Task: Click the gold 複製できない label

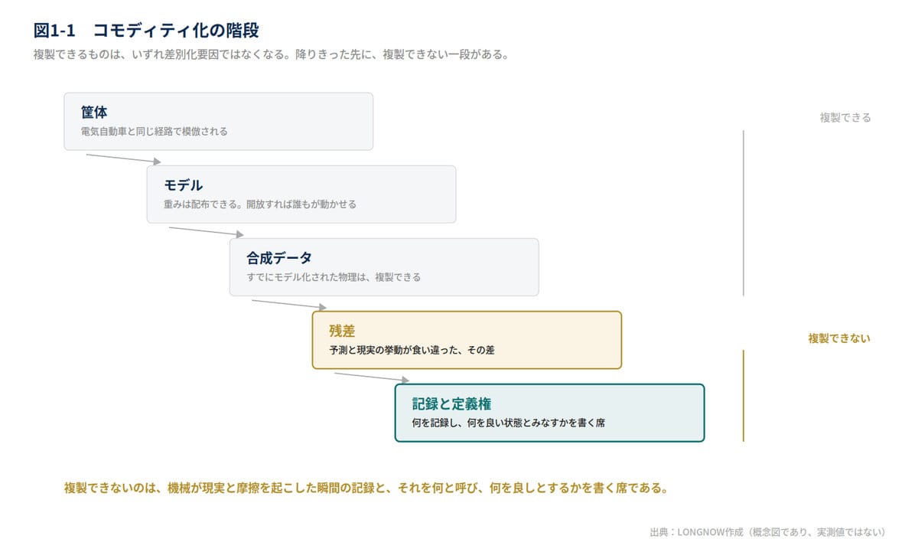Action: 839,338
